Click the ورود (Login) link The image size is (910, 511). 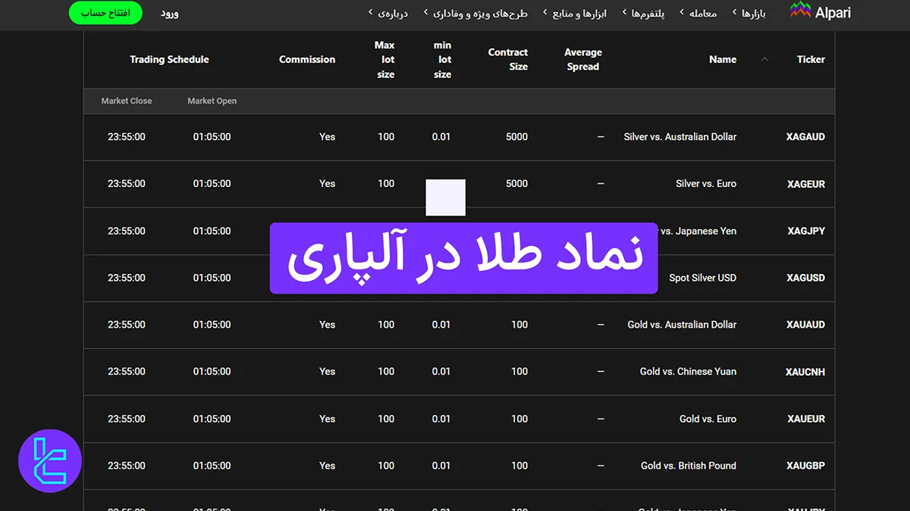170,13
